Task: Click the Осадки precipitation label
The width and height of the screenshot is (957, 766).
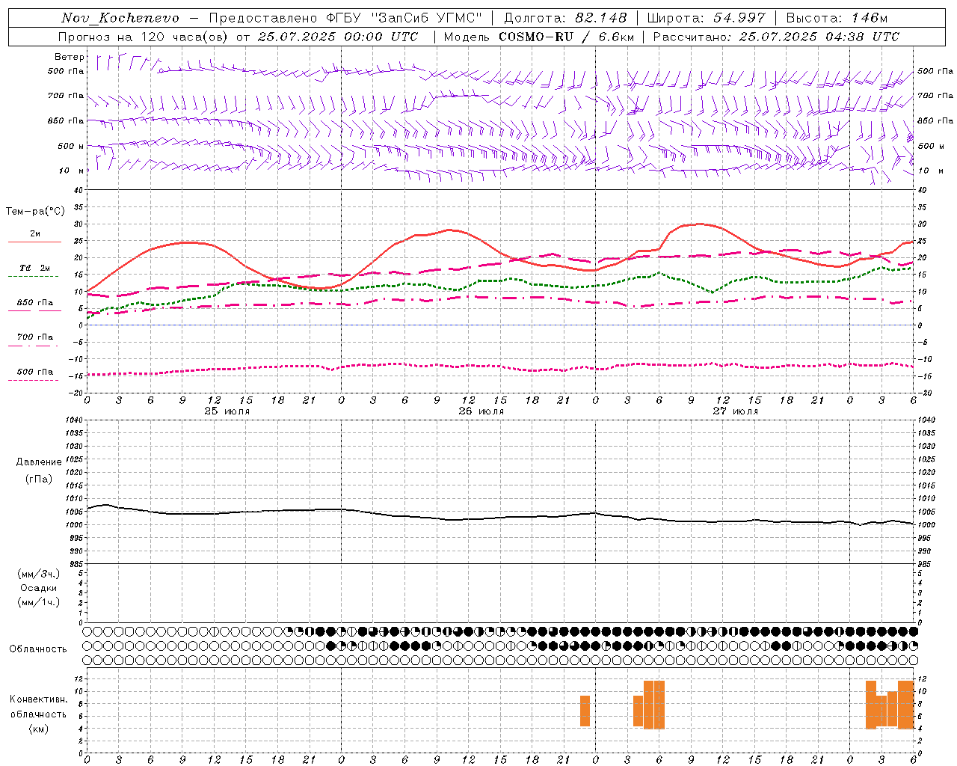Action: pyautogui.click(x=39, y=588)
